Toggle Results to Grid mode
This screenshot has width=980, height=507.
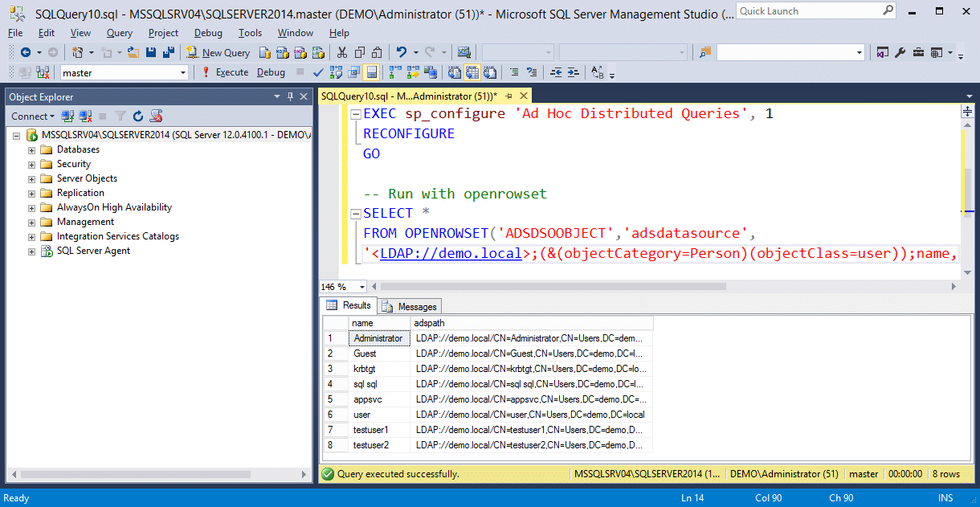[x=472, y=72]
